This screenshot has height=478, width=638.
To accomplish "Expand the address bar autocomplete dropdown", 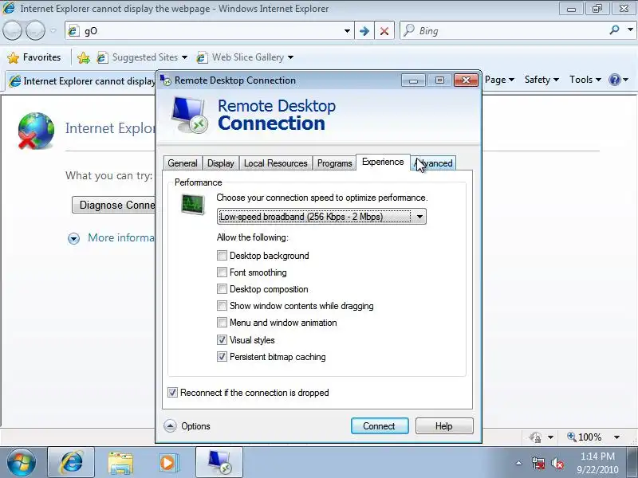I will 347,31.
